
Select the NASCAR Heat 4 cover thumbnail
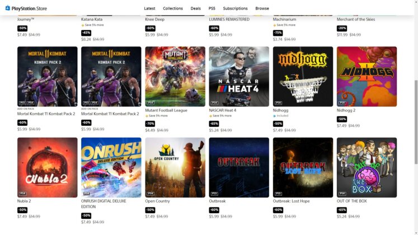pos(239,77)
